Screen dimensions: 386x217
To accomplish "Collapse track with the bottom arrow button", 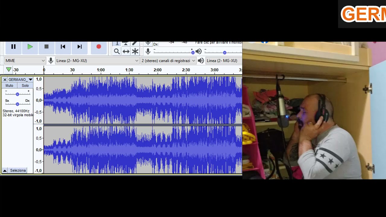I will click(x=5, y=171).
